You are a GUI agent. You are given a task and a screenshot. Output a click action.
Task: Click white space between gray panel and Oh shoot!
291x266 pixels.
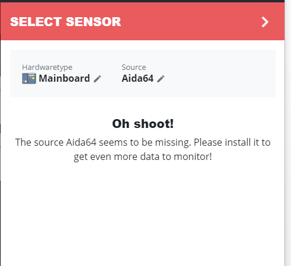[x=142, y=107]
